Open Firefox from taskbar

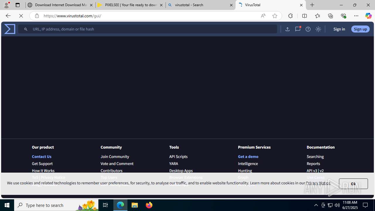[x=149, y=205]
